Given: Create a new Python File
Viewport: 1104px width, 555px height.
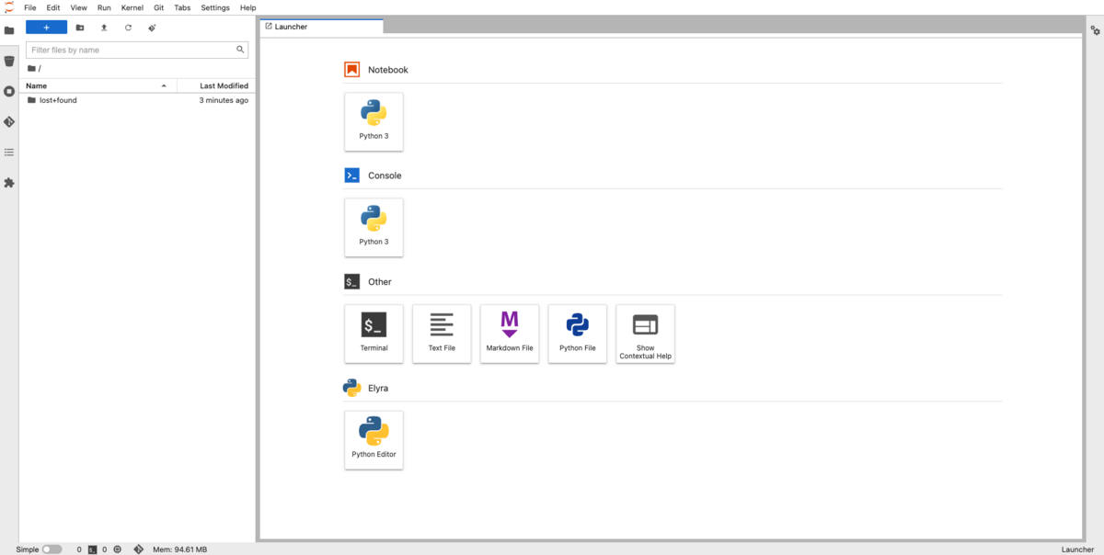Looking at the screenshot, I should pyautogui.click(x=578, y=334).
